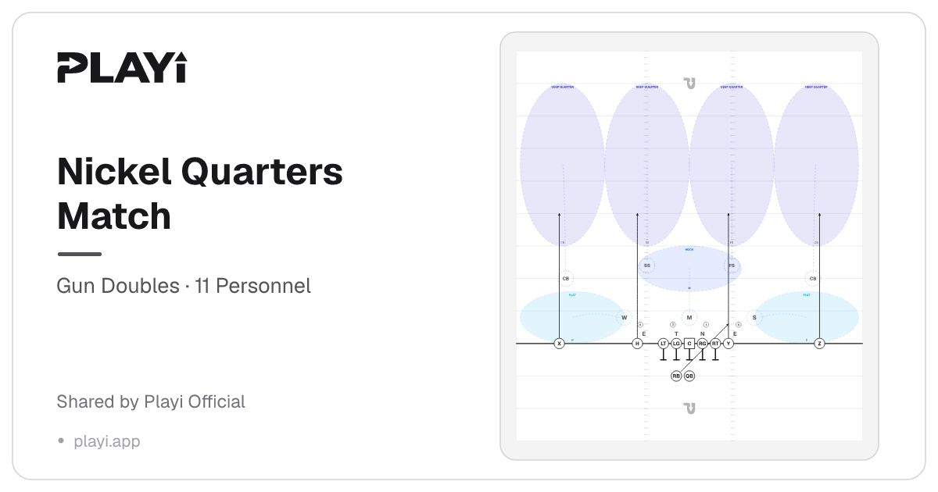Screen dimensions: 938x492
Task: Click the Shared by Playi Official text
Action: click(151, 401)
